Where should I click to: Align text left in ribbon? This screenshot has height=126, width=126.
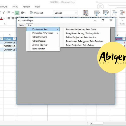tap(9, 18)
